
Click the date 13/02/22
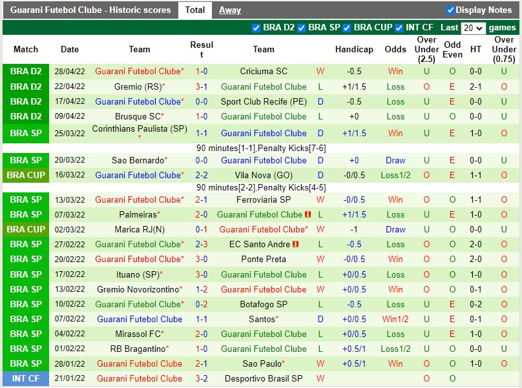click(x=70, y=289)
